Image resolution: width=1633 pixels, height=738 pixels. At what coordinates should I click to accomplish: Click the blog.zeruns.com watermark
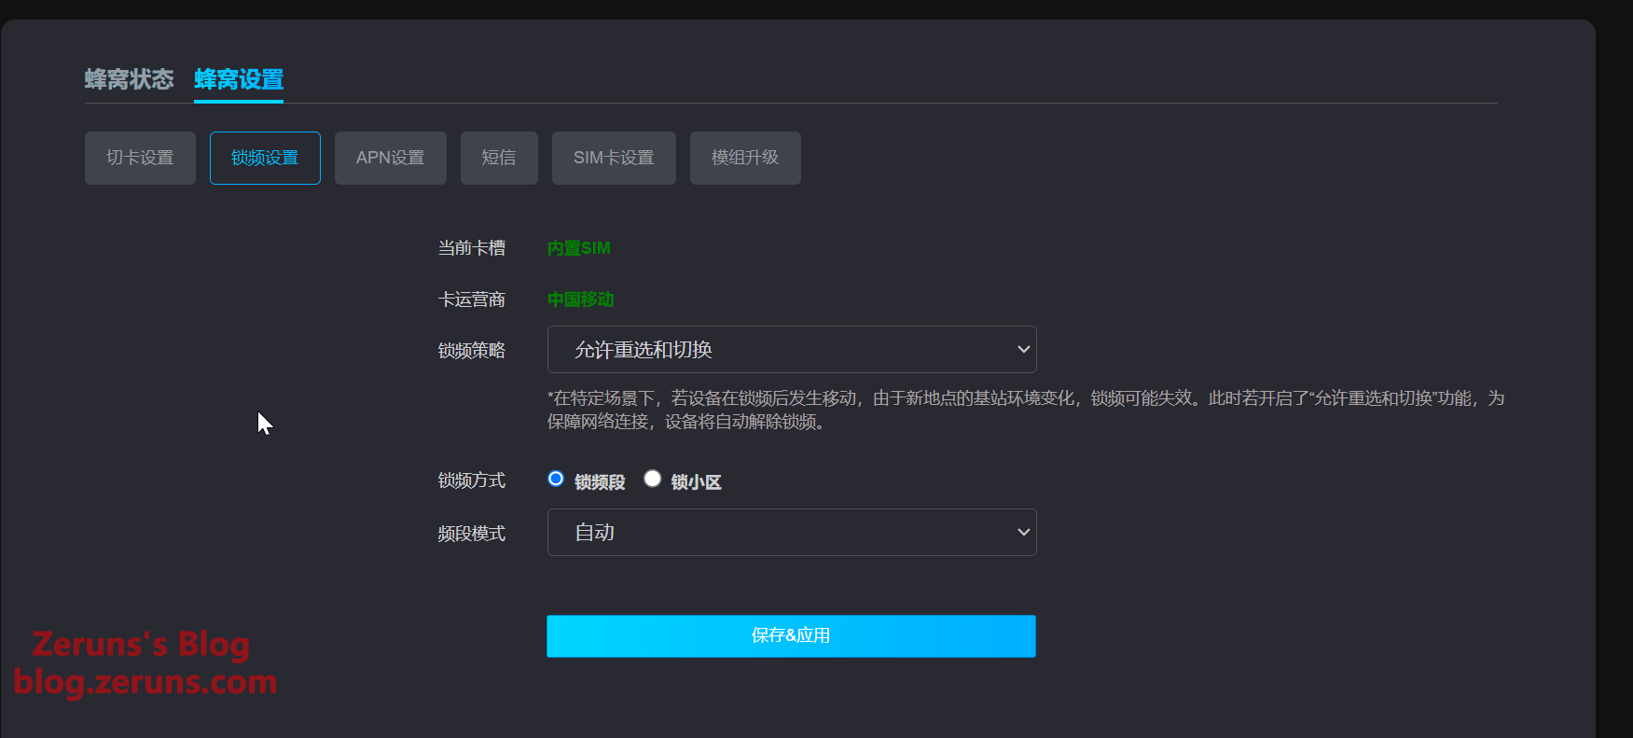(145, 682)
